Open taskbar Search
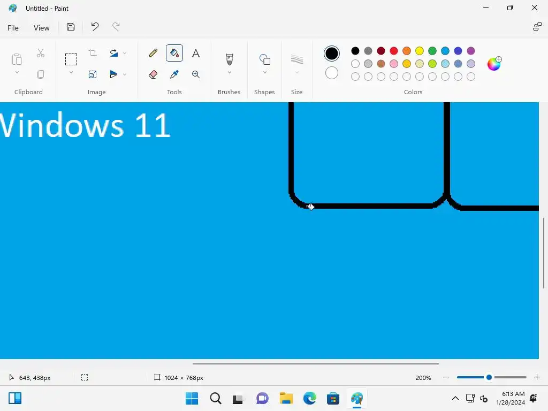This screenshot has width=548, height=411. [216, 398]
